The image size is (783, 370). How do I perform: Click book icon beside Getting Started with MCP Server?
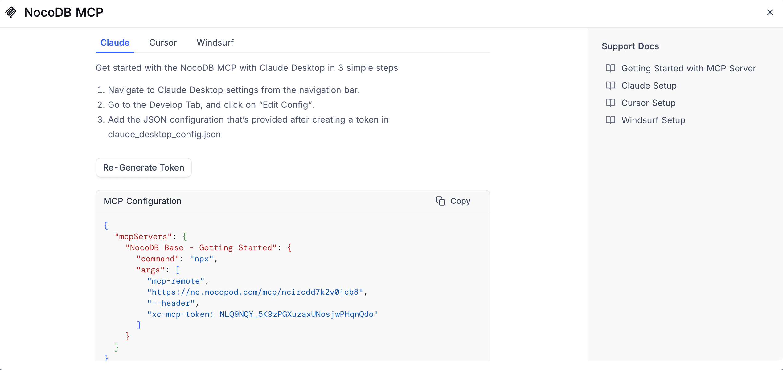coord(610,68)
